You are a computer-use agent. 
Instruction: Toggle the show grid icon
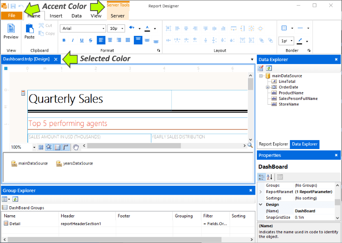click(x=41, y=147)
